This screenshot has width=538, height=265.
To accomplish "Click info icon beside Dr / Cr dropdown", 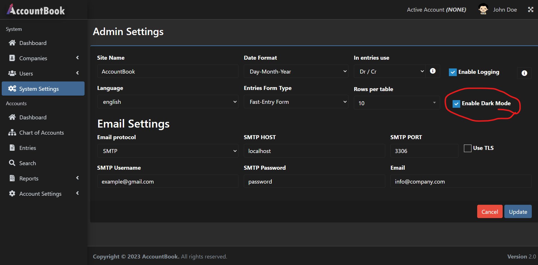I will [433, 71].
